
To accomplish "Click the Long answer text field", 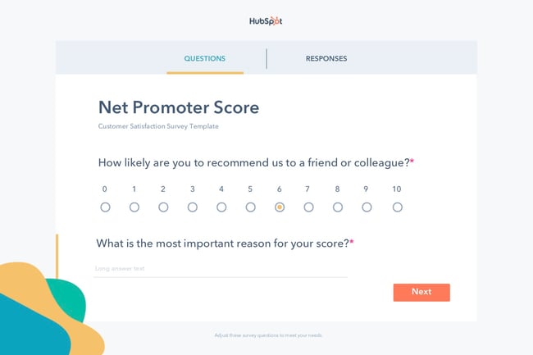I will [x=220, y=268].
